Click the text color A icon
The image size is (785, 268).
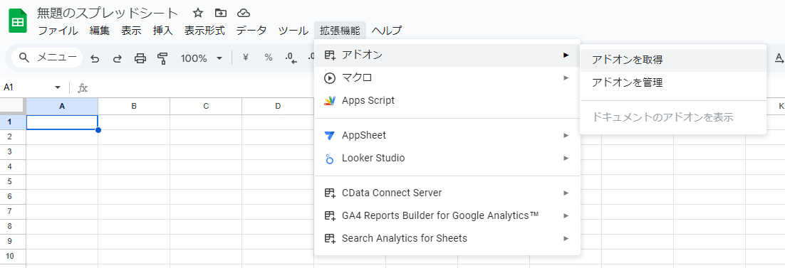tap(779, 58)
